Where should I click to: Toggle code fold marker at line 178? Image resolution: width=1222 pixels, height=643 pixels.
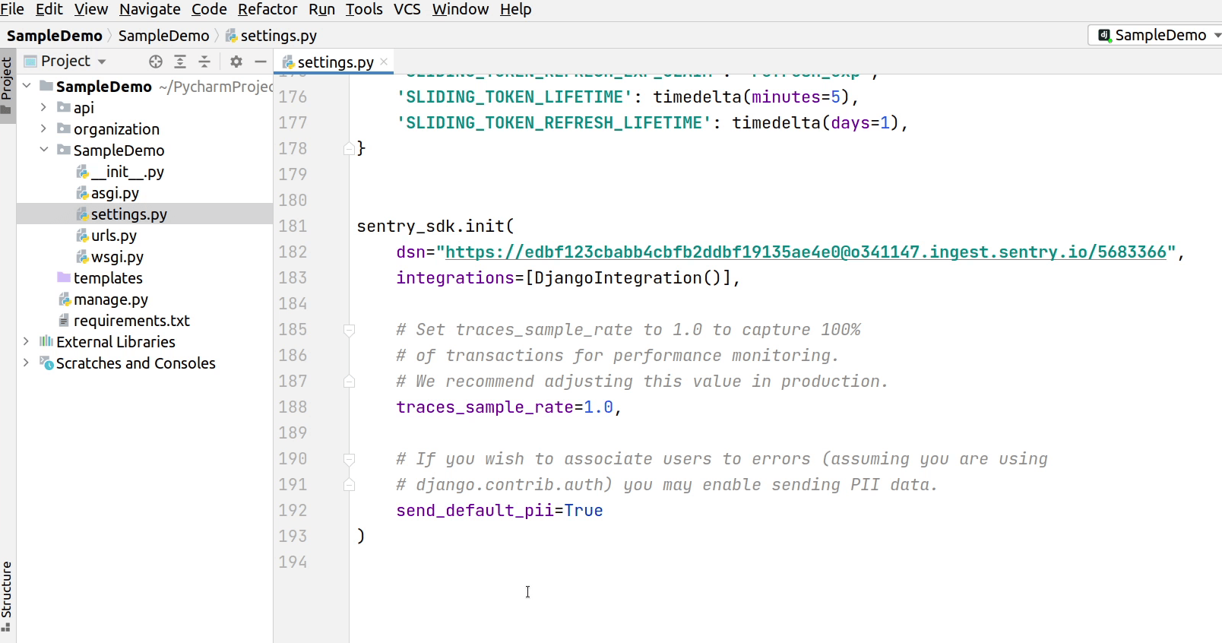coord(349,149)
